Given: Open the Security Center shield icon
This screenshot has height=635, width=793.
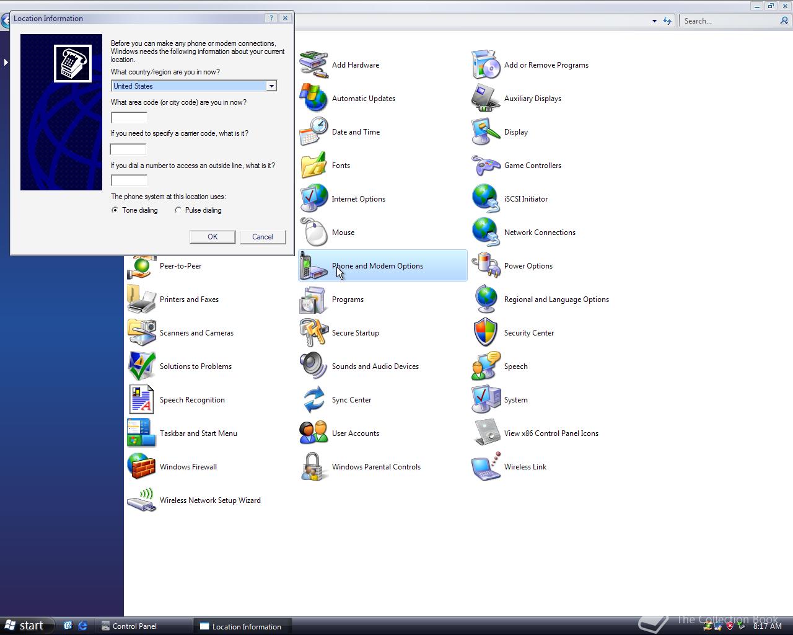Looking at the screenshot, I should (486, 332).
